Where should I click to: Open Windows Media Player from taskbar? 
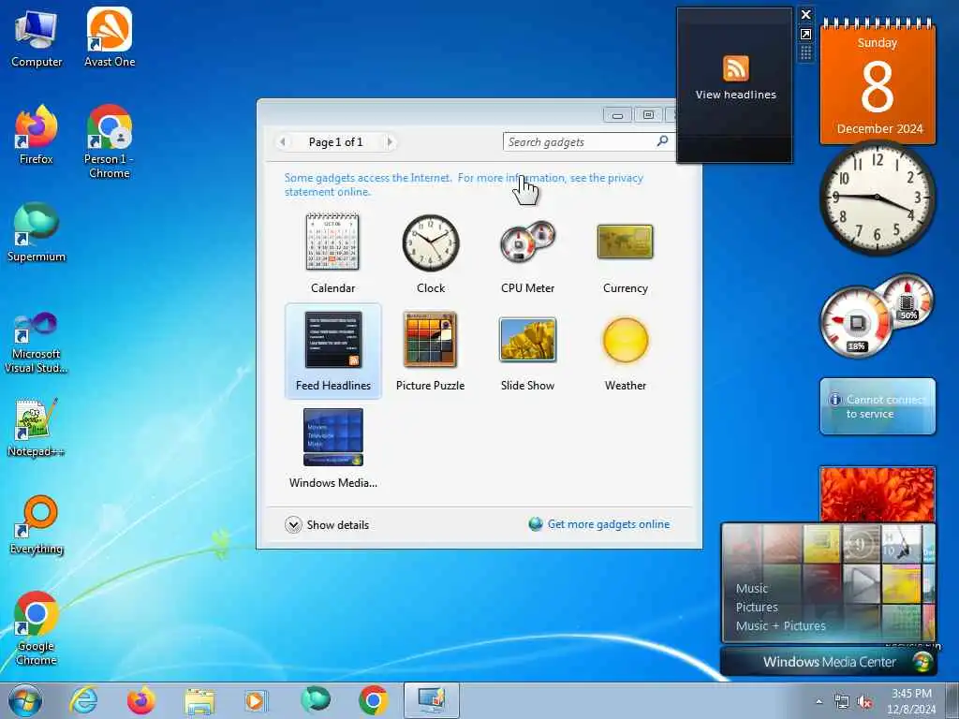pos(255,700)
